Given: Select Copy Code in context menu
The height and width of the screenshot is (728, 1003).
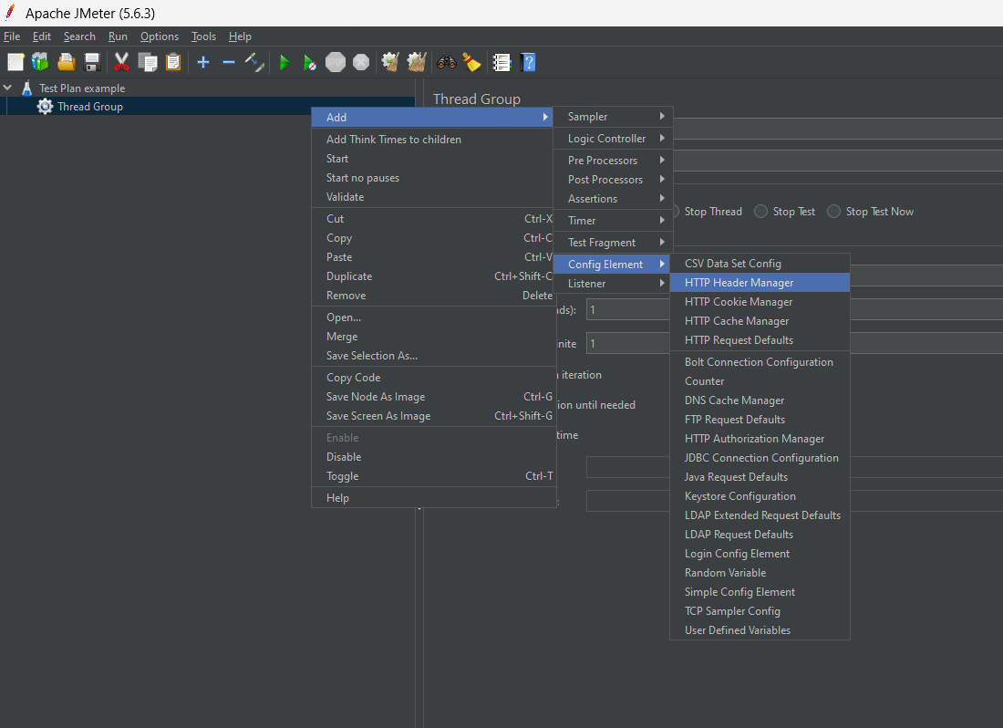Looking at the screenshot, I should [x=433, y=377].
